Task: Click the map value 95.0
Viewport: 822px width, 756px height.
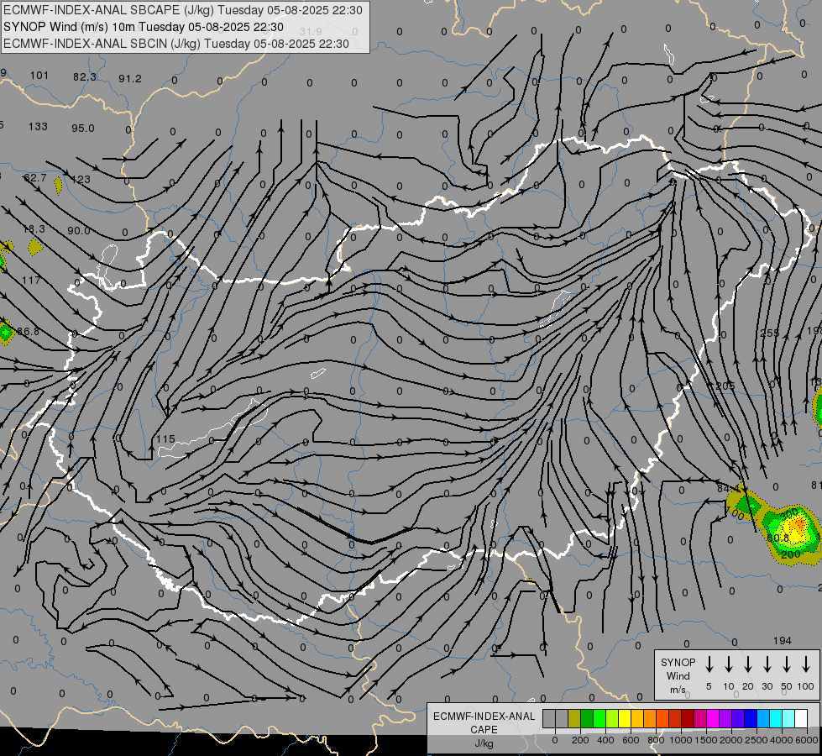Action: (x=83, y=129)
